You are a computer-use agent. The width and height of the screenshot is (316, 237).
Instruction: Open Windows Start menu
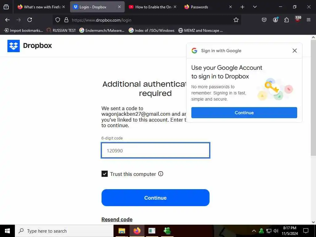tap(7, 231)
